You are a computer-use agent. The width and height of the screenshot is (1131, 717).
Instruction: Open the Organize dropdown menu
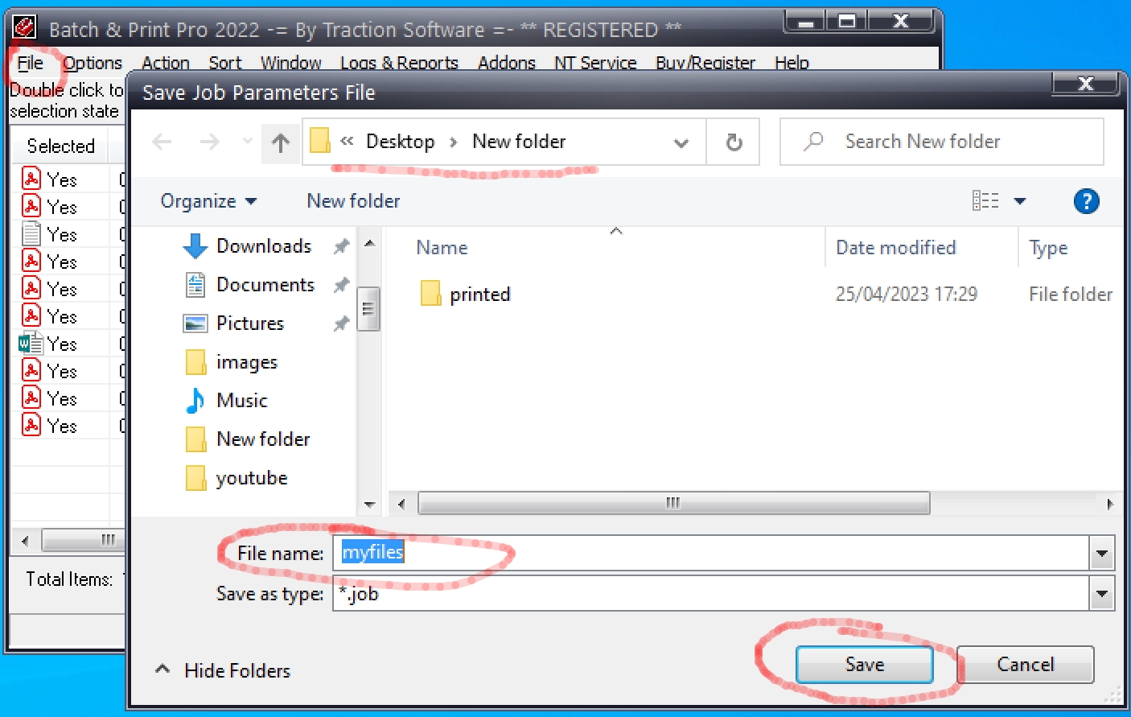208,201
